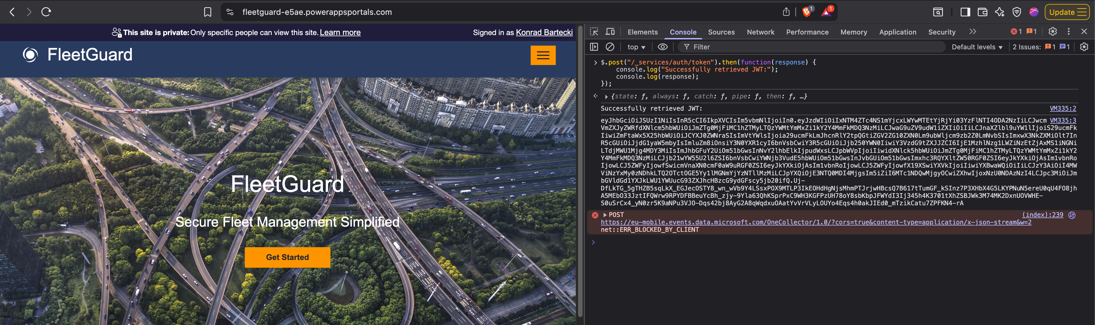Viewport: 1095px width, 325px height.
Task: Click the blue issues message count
Action: [1064, 47]
